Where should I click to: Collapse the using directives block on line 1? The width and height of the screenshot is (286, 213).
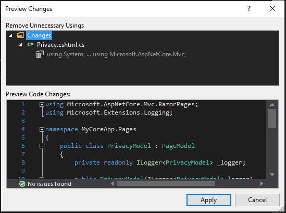[x=42, y=105]
